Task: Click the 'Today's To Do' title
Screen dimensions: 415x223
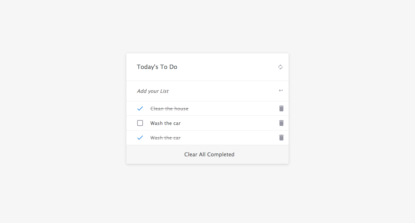Action: pyautogui.click(x=157, y=67)
